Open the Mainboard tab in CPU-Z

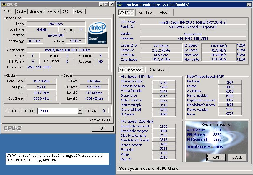[x=37, y=11]
